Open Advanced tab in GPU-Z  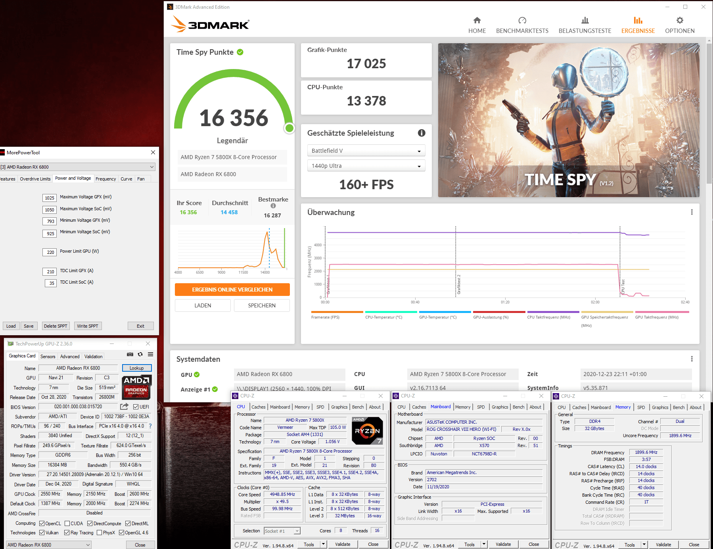[70, 357]
